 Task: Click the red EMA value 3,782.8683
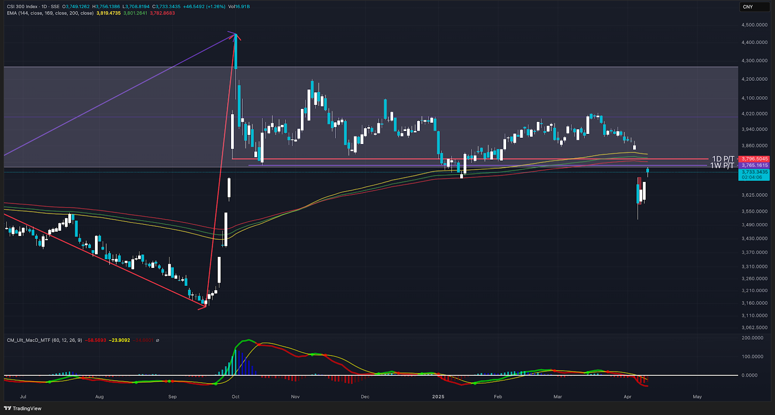click(x=162, y=13)
